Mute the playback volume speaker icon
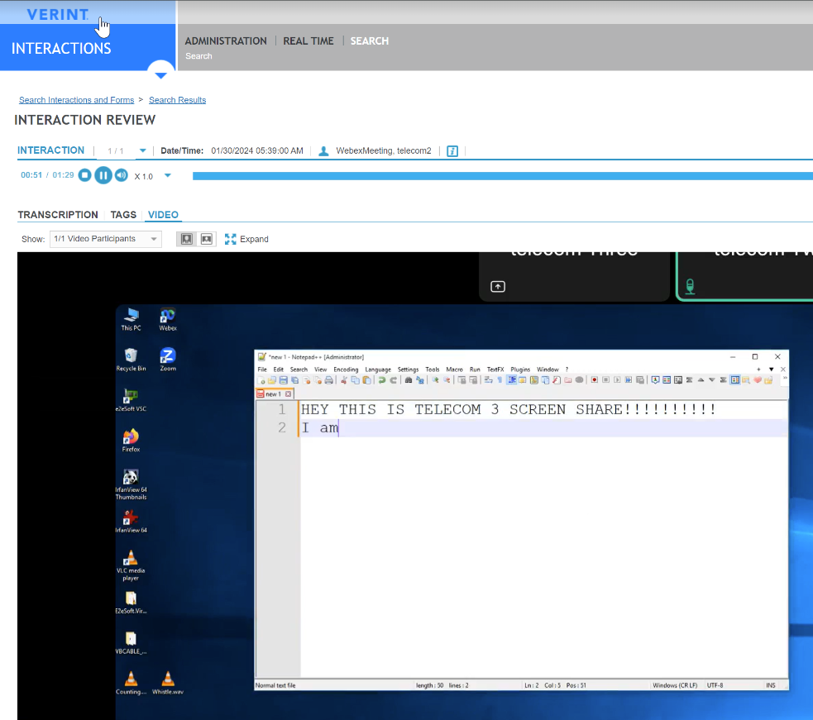The height and width of the screenshot is (720, 813). 122,175
